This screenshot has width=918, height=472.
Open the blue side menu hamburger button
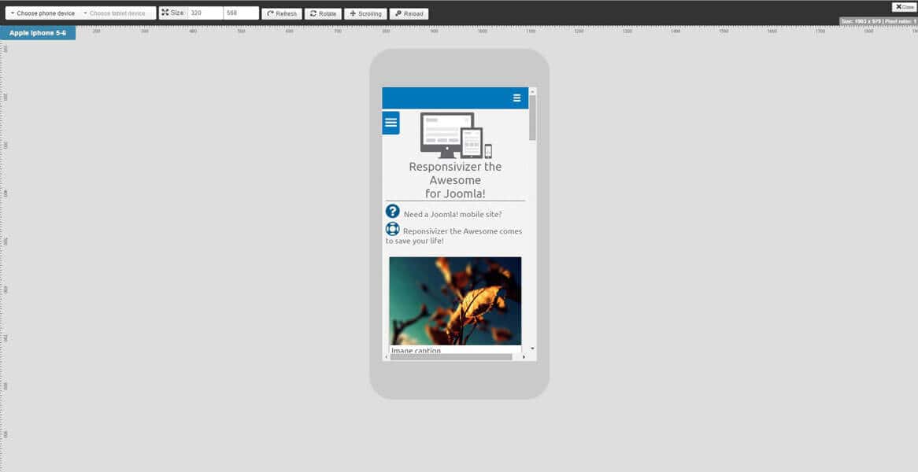point(391,123)
